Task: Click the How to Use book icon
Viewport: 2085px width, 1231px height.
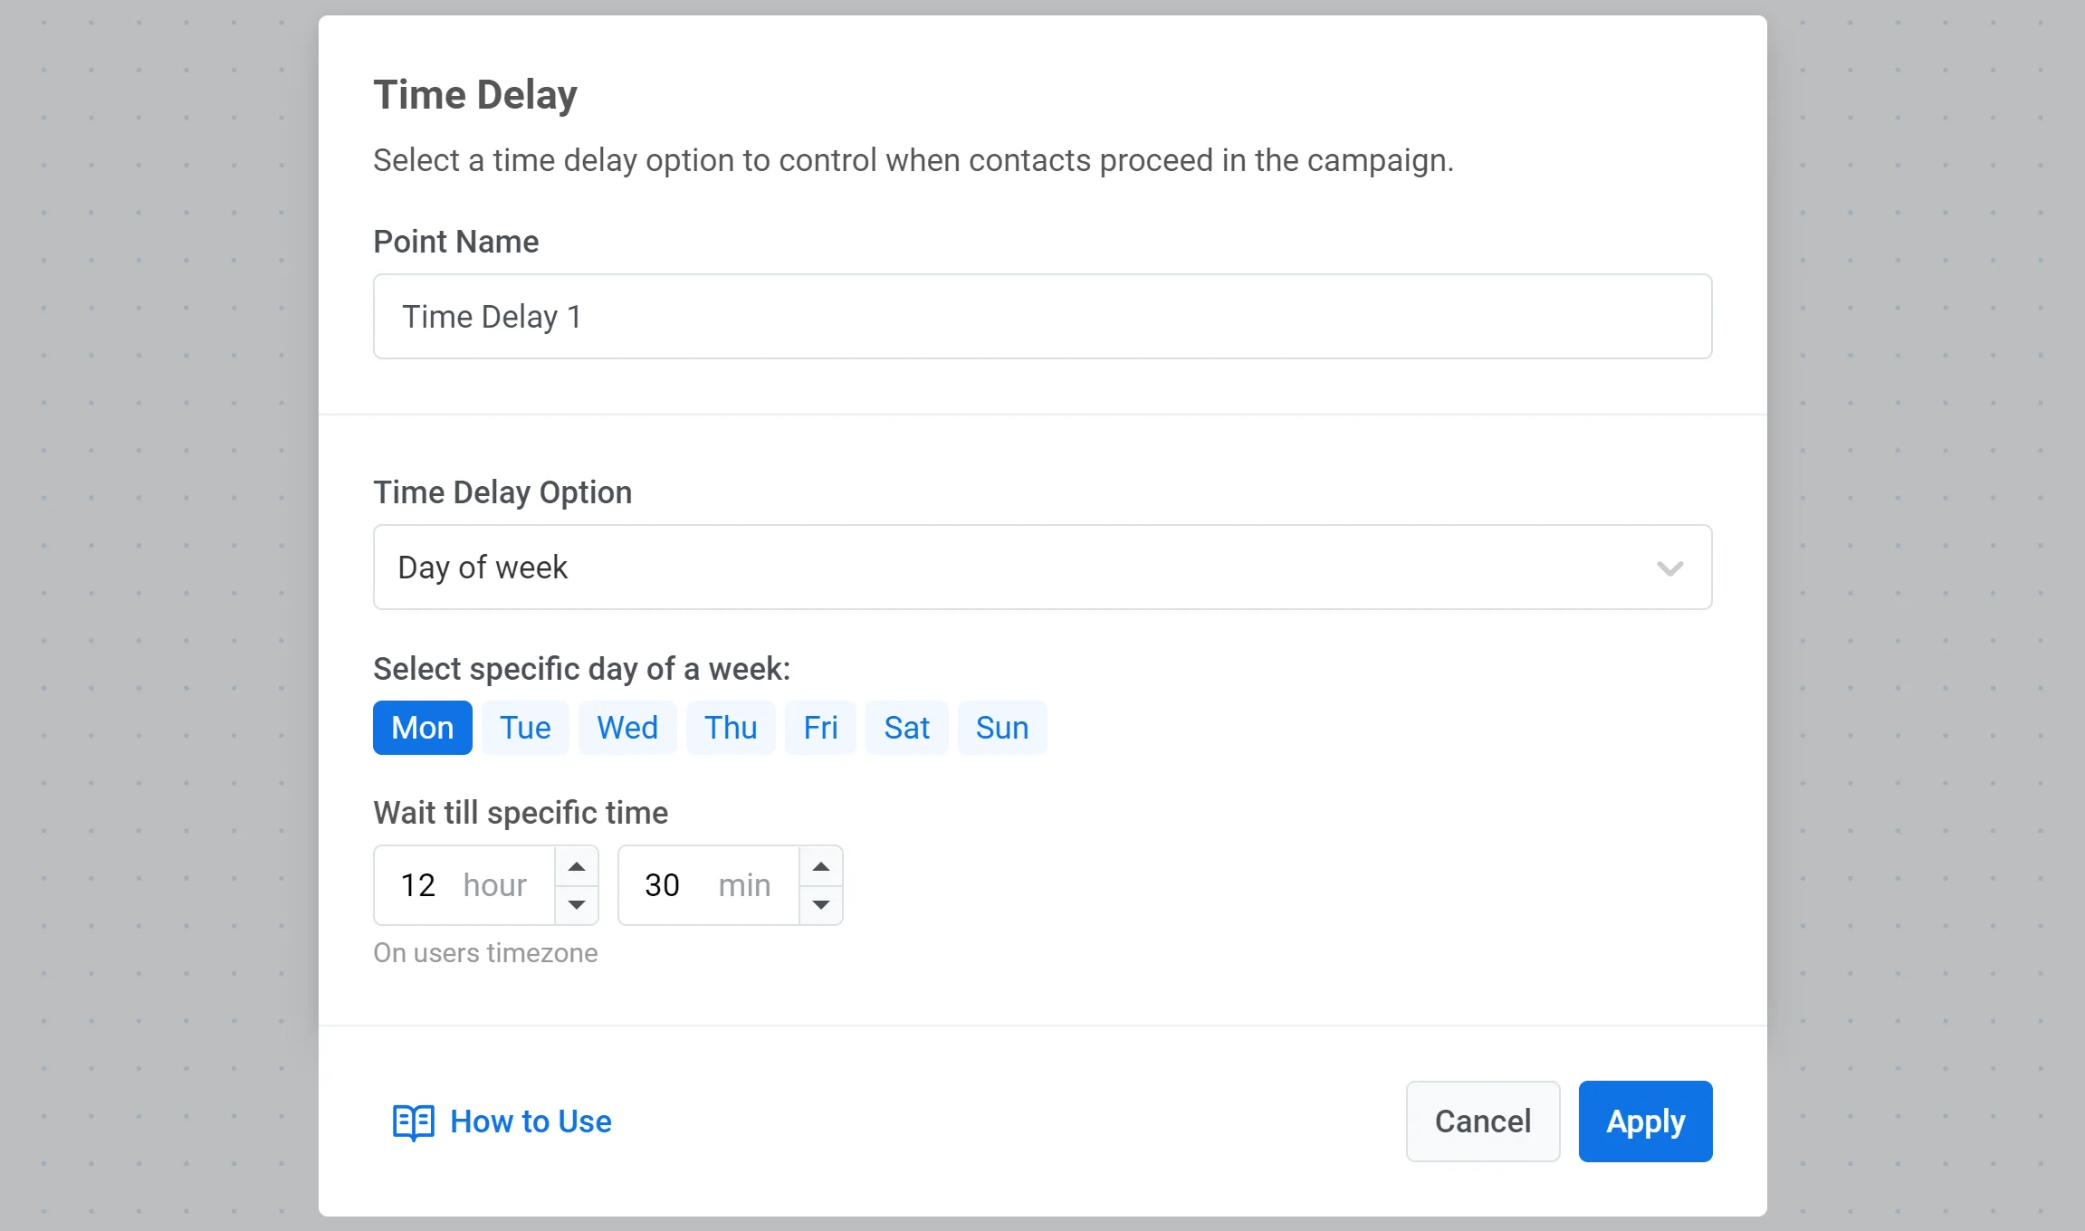Action: coord(413,1122)
